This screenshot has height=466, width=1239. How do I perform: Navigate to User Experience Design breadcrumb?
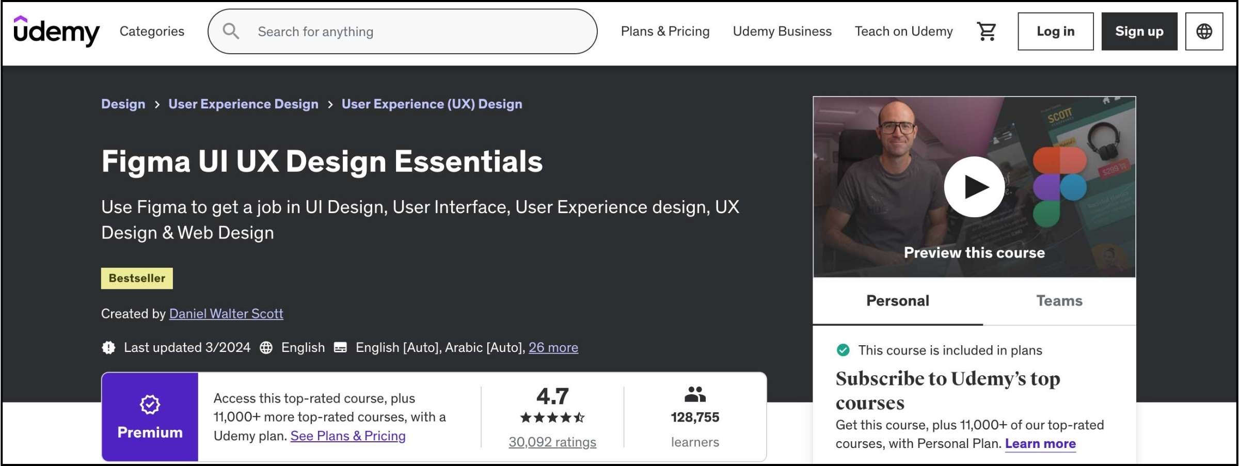(243, 104)
